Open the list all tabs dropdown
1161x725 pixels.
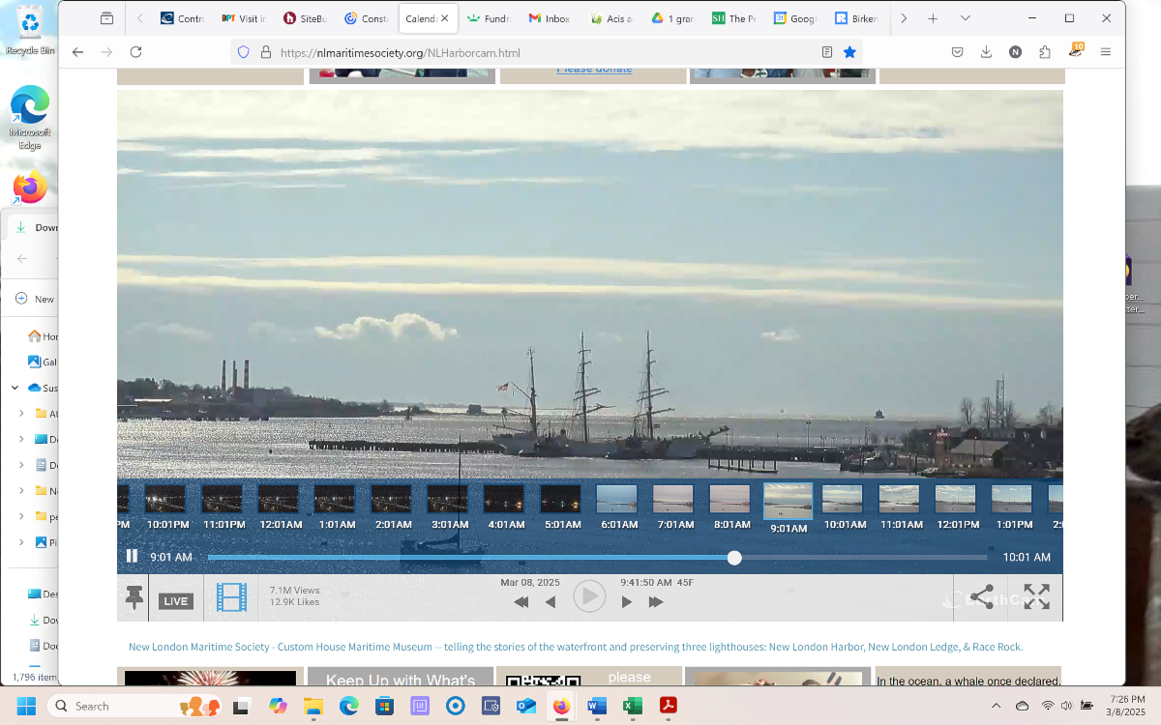tap(965, 18)
